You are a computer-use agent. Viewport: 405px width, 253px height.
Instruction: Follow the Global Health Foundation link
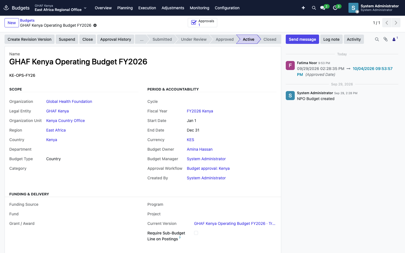click(69, 101)
